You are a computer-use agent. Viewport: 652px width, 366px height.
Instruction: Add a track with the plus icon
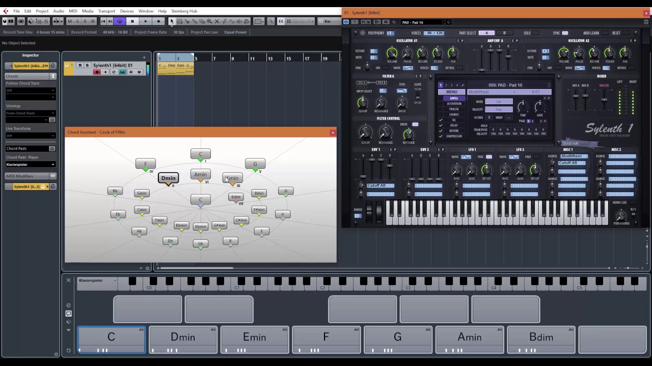point(144,57)
